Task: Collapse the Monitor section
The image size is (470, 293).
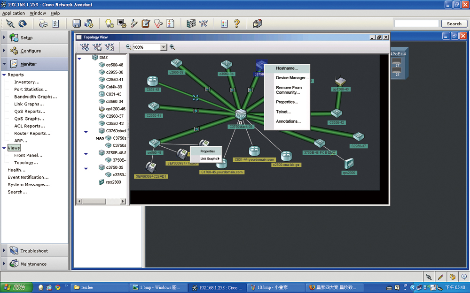Action: point(4,64)
